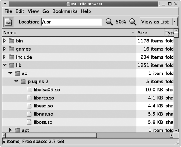The width and height of the screenshot is (181, 147).
Task: Sort by the Name column header
Action: pos(68,33)
